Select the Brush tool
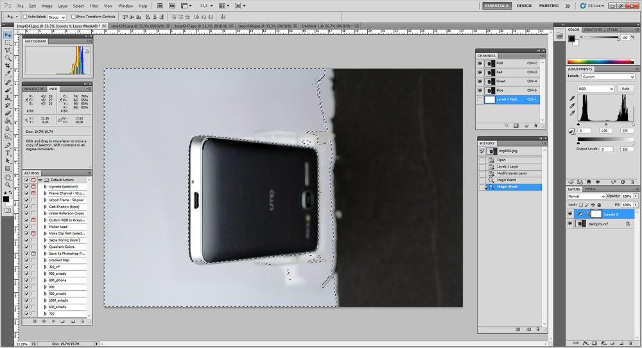Screen dimensions: 642x348 8,90
